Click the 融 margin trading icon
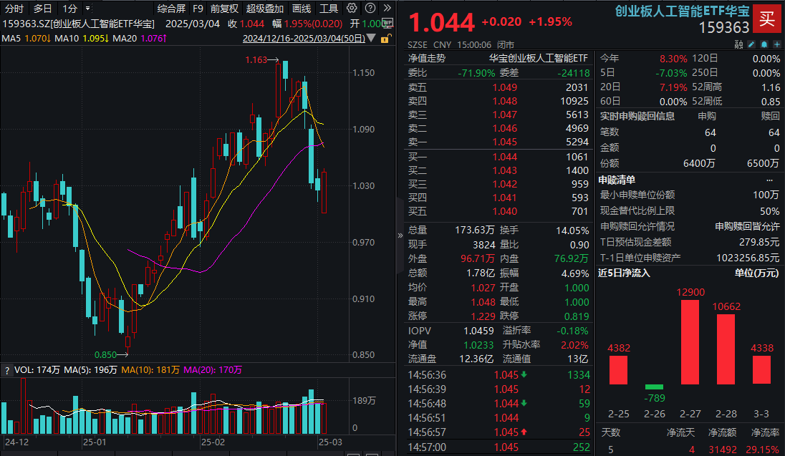 click(x=738, y=44)
